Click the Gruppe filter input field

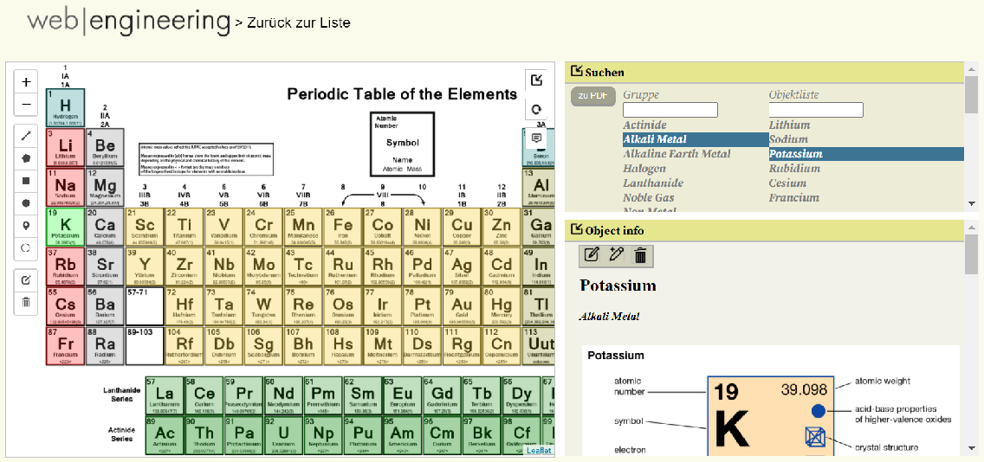coord(670,110)
